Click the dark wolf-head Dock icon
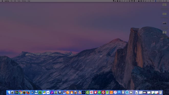 (x=24, y=92)
